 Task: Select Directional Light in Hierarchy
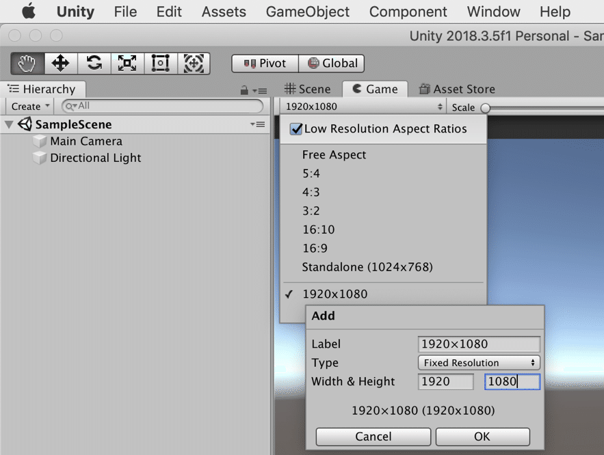point(96,158)
